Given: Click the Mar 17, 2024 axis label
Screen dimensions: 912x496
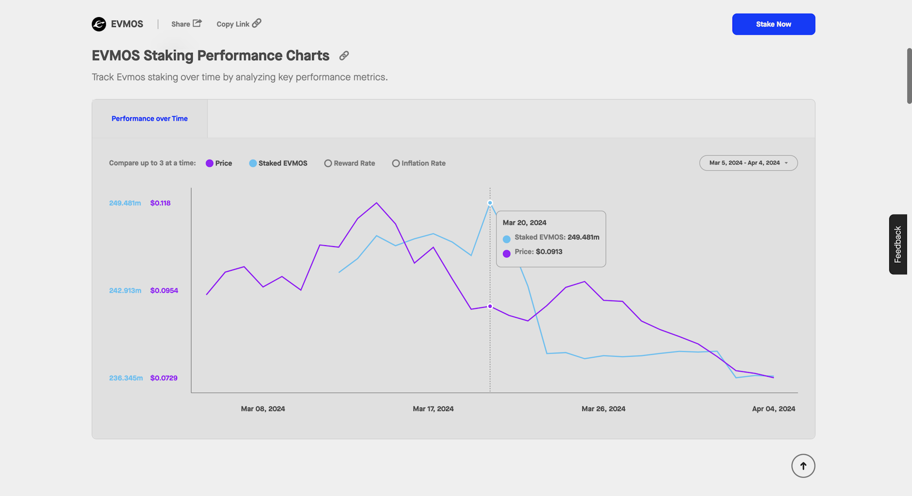Looking at the screenshot, I should pos(433,409).
